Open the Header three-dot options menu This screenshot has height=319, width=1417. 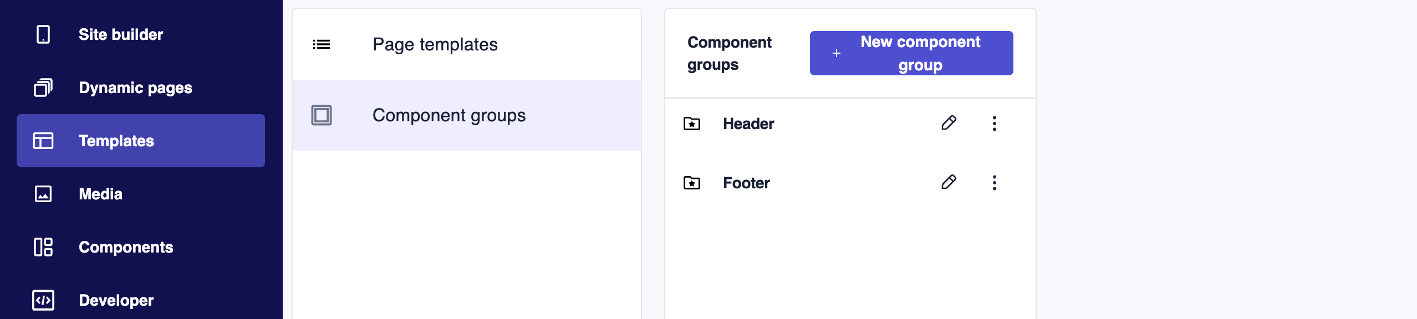point(994,124)
